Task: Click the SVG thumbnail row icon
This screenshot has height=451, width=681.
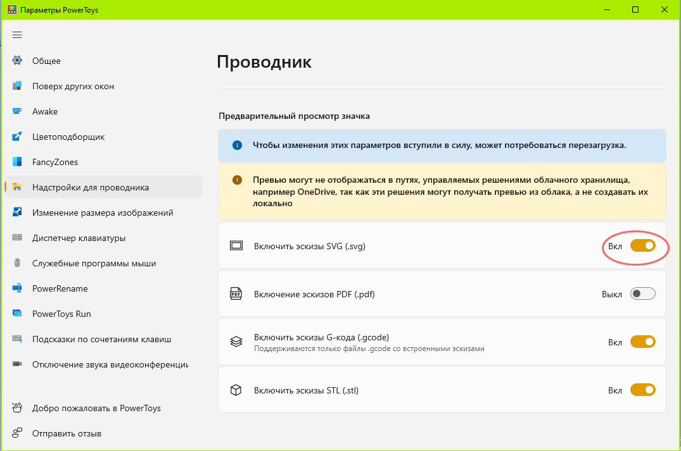Action: tap(236, 246)
